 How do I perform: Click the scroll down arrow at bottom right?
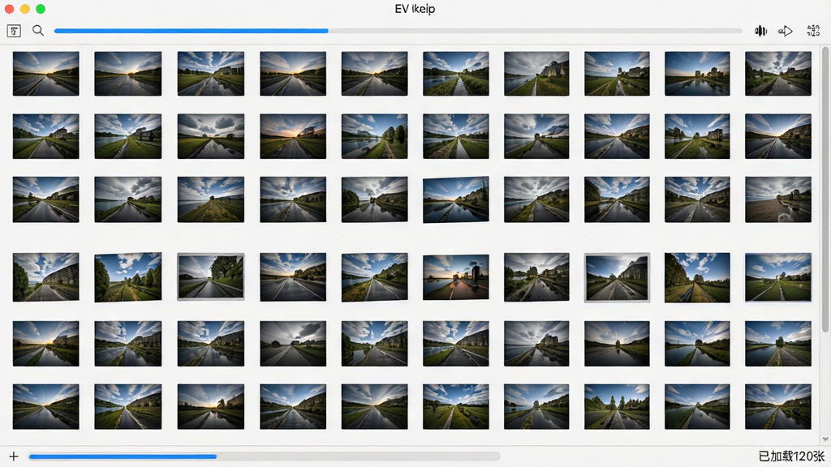tap(825, 439)
